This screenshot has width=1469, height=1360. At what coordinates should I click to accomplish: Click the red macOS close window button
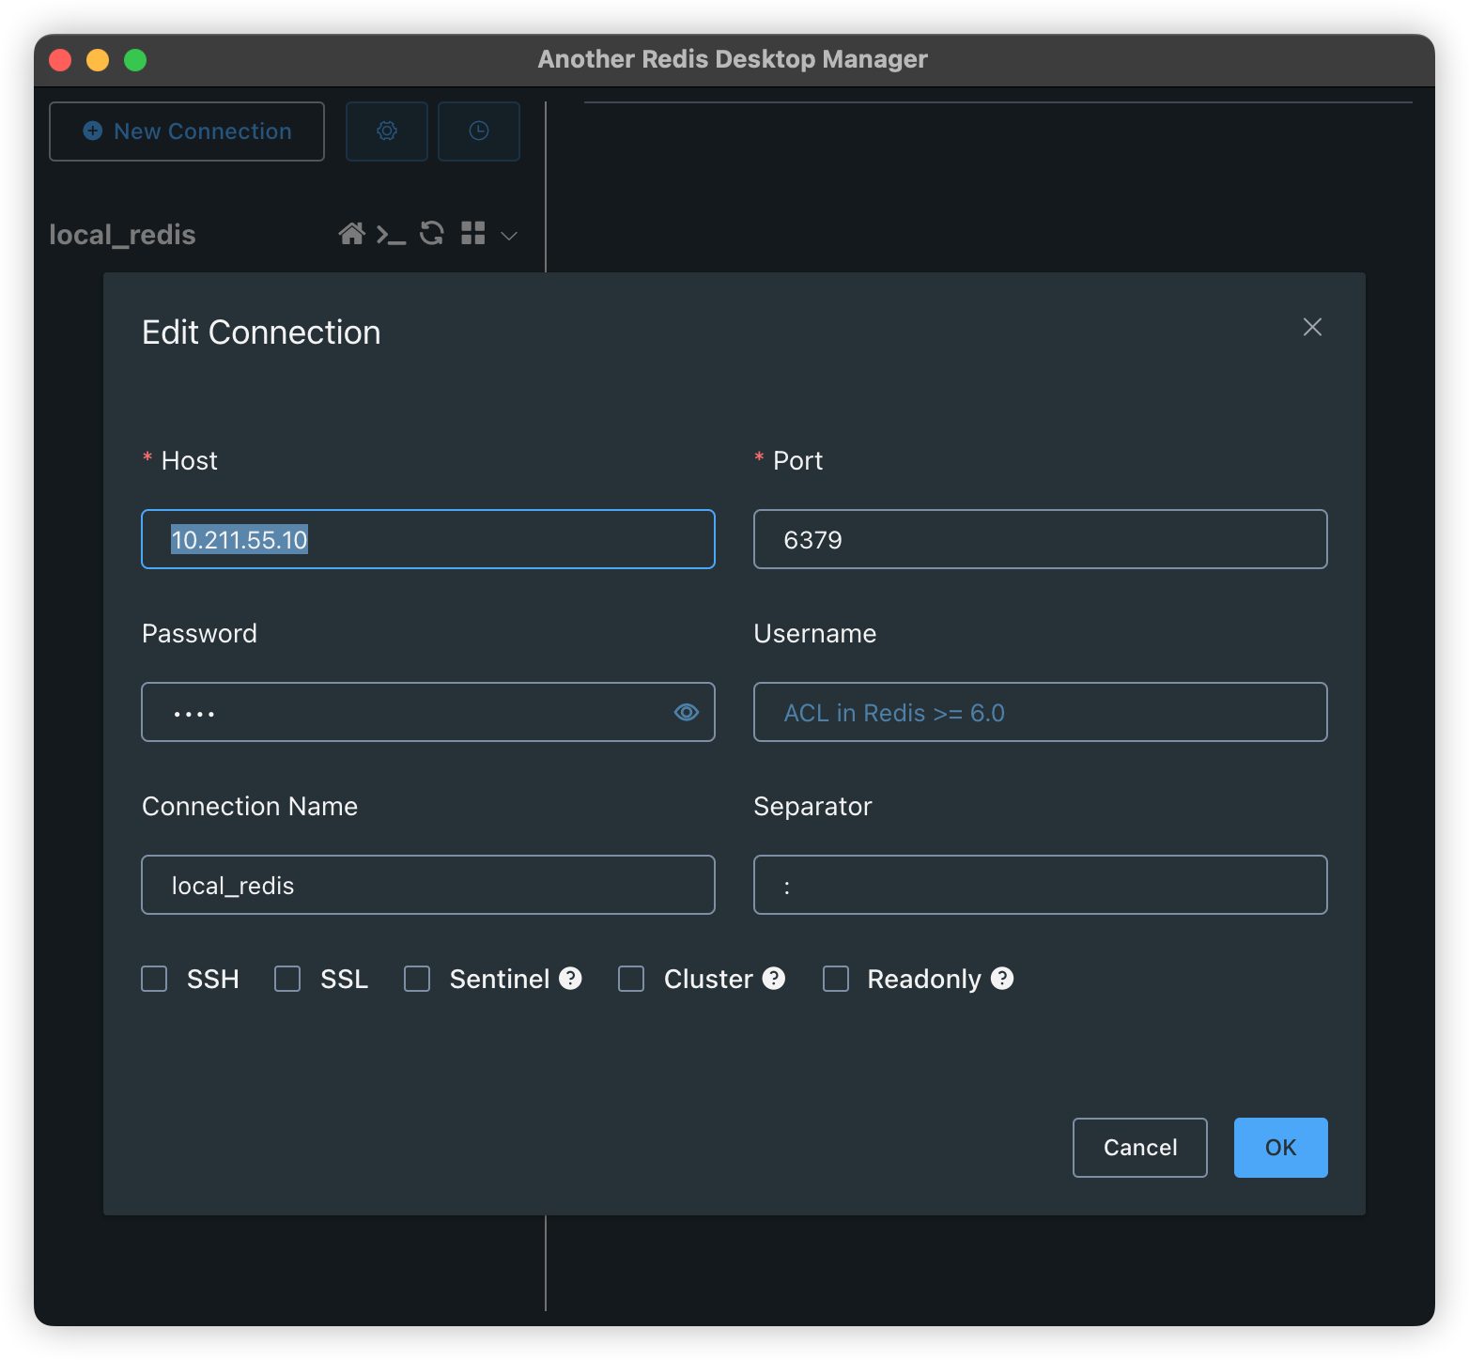coord(60,60)
